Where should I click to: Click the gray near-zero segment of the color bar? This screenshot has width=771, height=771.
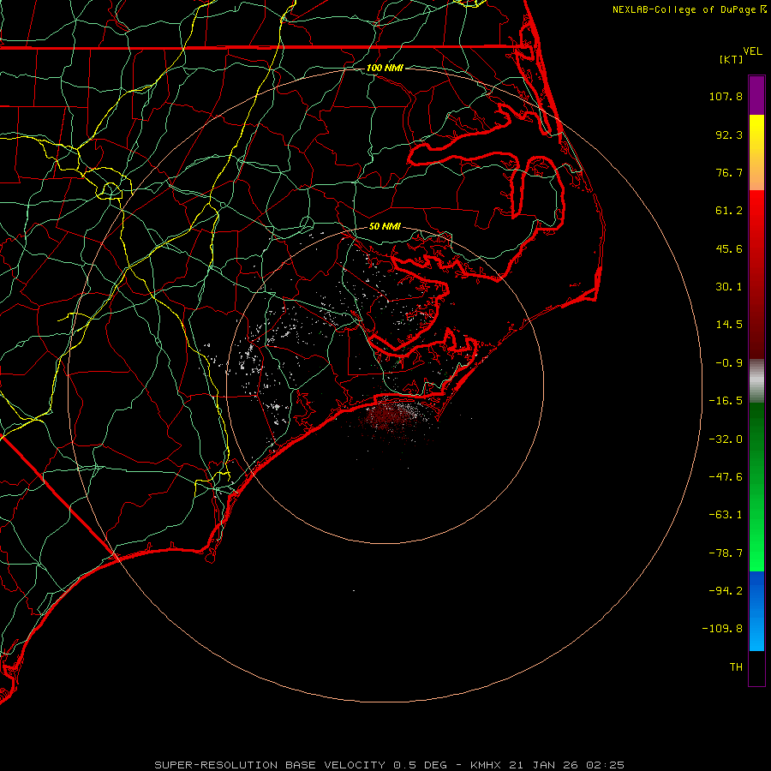[756, 381]
